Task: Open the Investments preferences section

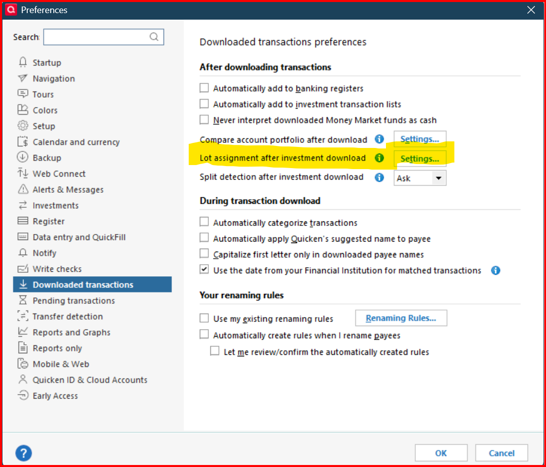Action: (55, 205)
